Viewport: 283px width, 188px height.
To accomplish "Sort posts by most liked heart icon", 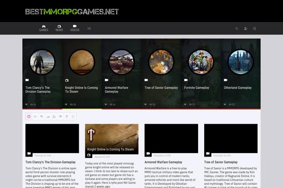I will point(42,117).
